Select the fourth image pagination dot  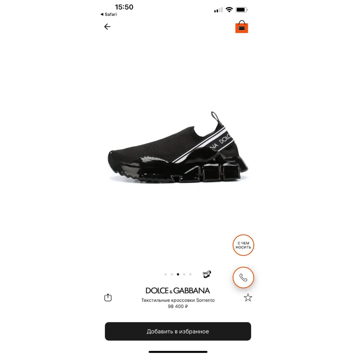(x=184, y=274)
